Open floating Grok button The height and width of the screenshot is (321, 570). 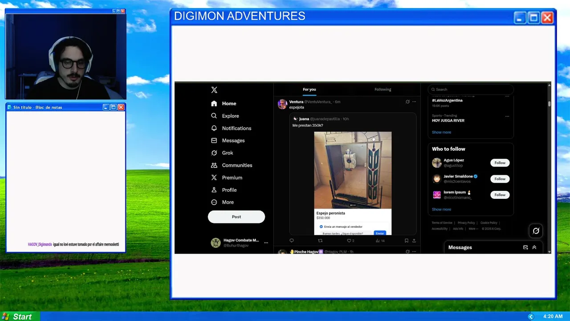pos(536,230)
